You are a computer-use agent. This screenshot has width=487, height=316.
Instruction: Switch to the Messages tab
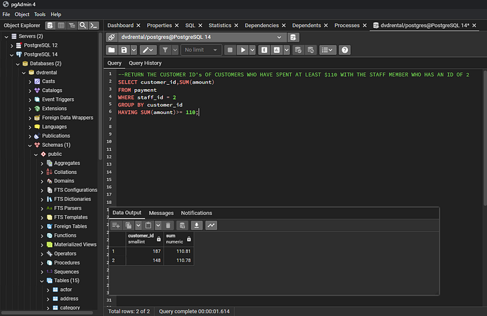click(161, 213)
